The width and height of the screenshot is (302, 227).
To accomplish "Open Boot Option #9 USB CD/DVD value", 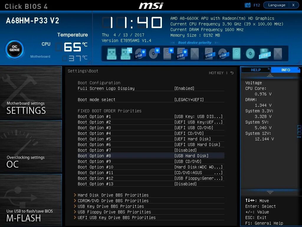I will pyautogui.click(x=188, y=161).
